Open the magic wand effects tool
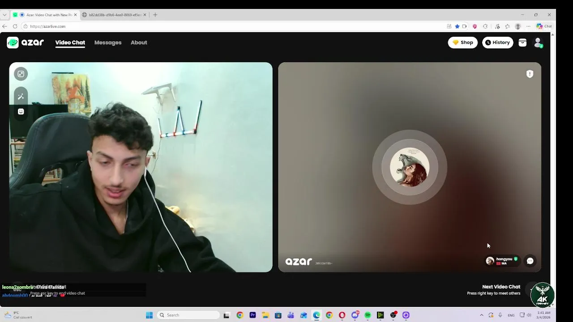Image resolution: width=573 pixels, height=322 pixels. click(21, 97)
